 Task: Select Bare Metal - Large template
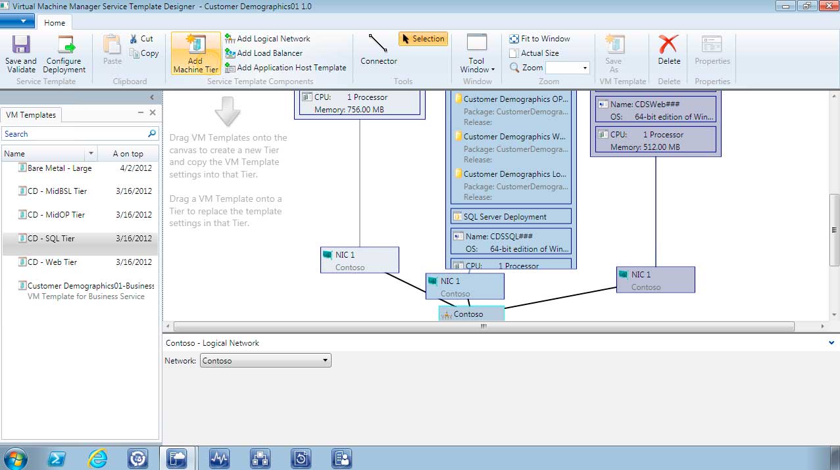pos(80,168)
